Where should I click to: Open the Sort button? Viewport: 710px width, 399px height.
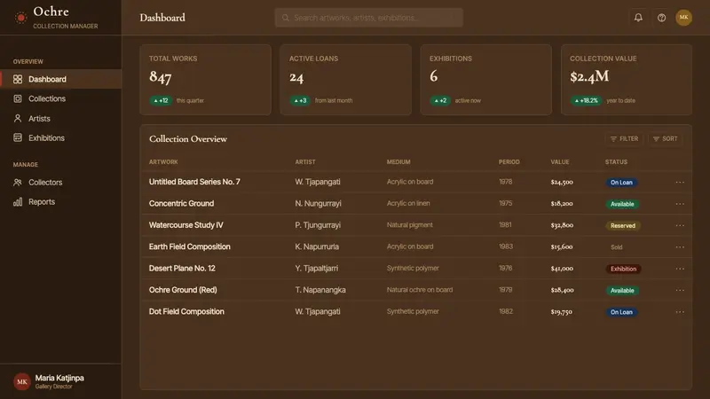(665, 139)
